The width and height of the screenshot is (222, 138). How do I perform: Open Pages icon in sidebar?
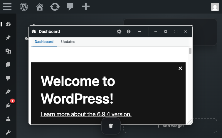8,65
